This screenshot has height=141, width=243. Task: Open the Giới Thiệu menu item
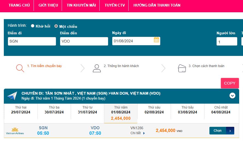[x=48, y=5]
